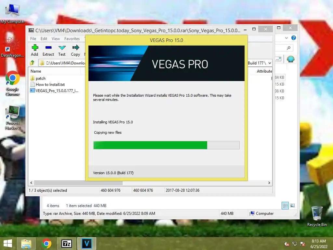
Task: Click the 7-Zip status text '1 / 3 object(s) selected'
Action: point(48,190)
